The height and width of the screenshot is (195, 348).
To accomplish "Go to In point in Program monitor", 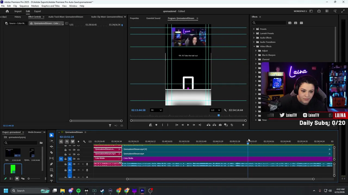I will (x=177, y=125).
